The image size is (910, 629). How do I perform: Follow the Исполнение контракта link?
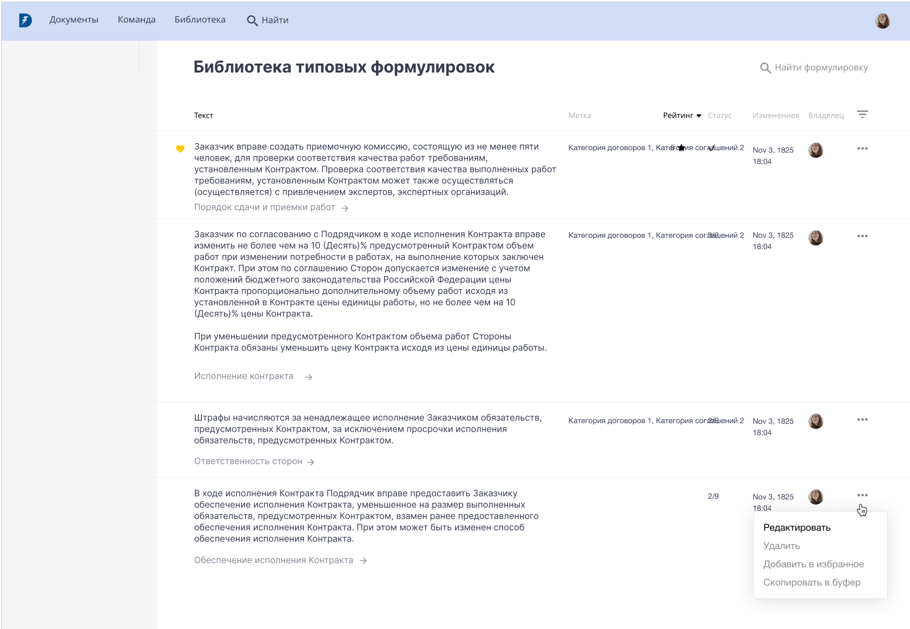(243, 376)
